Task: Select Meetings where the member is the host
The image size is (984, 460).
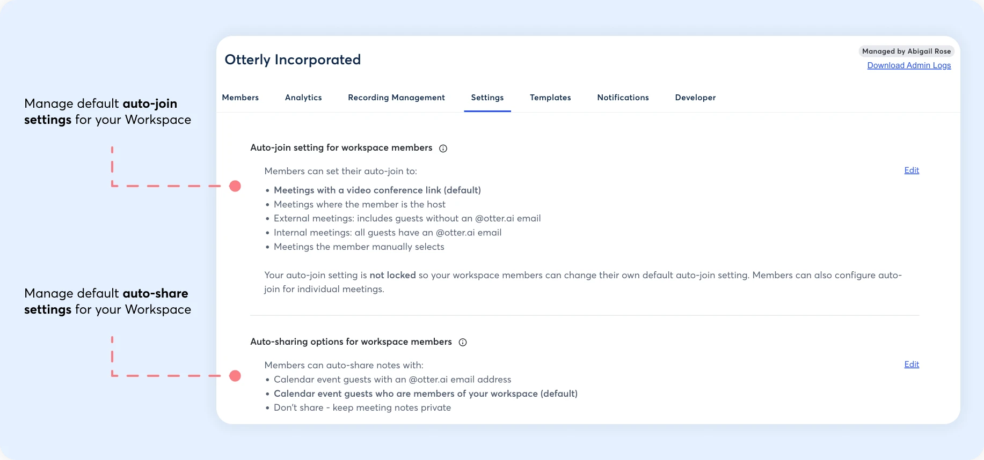Action: [360, 204]
